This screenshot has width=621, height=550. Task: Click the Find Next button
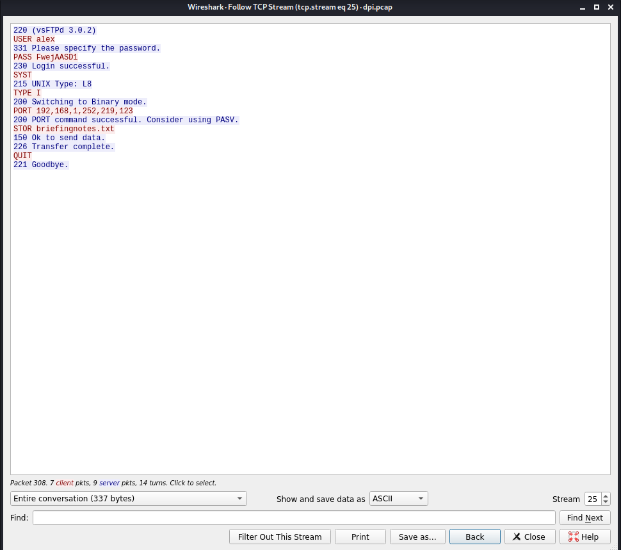pos(585,517)
